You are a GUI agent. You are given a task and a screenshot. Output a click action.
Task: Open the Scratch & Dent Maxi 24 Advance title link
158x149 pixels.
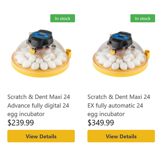point(39,105)
